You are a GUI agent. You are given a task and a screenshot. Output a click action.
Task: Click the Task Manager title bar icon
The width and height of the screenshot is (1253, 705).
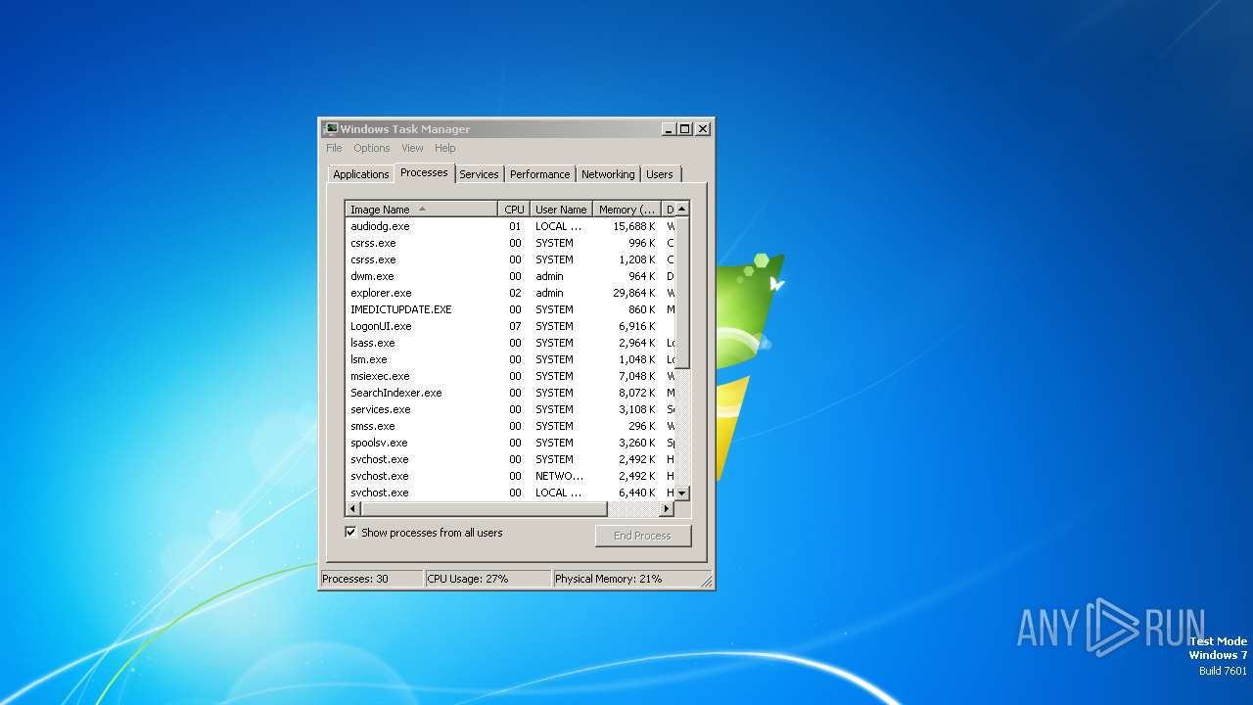point(331,128)
